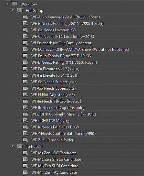Select 'WF-E Needs Rating (0*) (!V550, !KScan)'
144x176 pixels.
[x=64, y=62]
